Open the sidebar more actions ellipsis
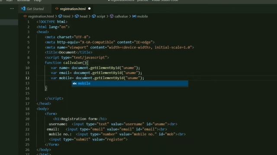The width and height of the screenshot is (277, 155). tap(12, 9)
